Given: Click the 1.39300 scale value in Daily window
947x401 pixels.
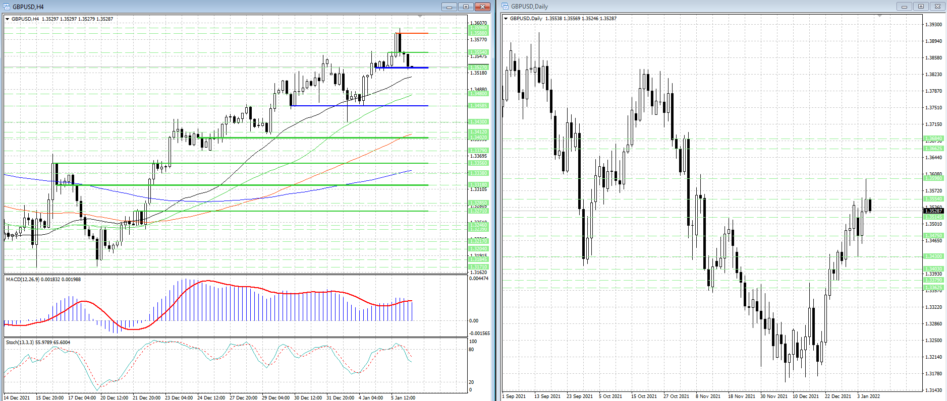Looking at the screenshot, I should [934, 25].
